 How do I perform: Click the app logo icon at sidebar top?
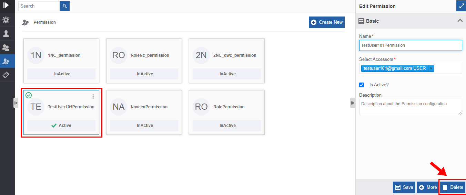tap(6, 5)
